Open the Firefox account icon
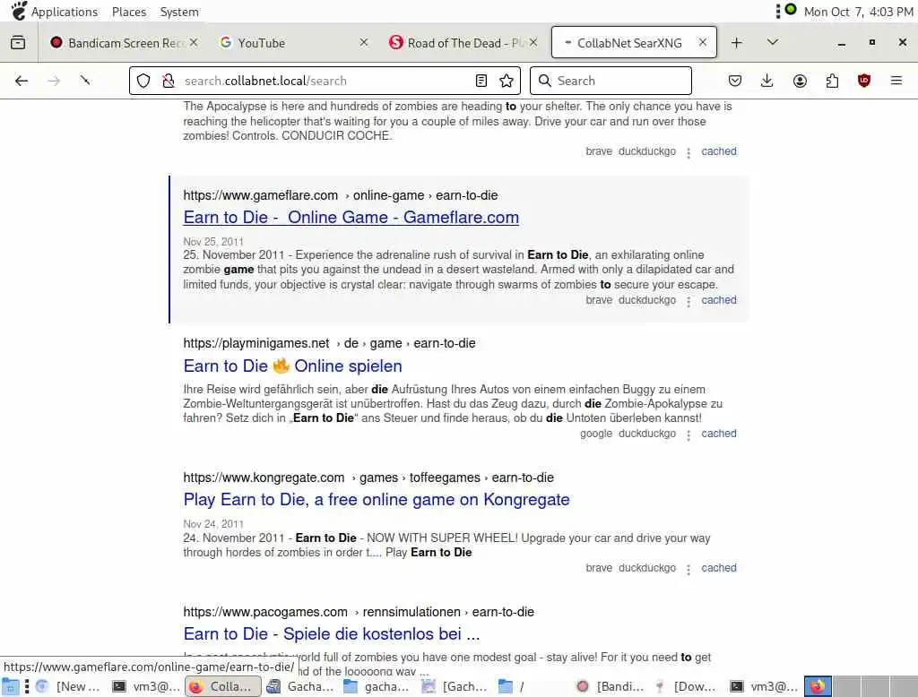The image size is (918, 697). [800, 81]
